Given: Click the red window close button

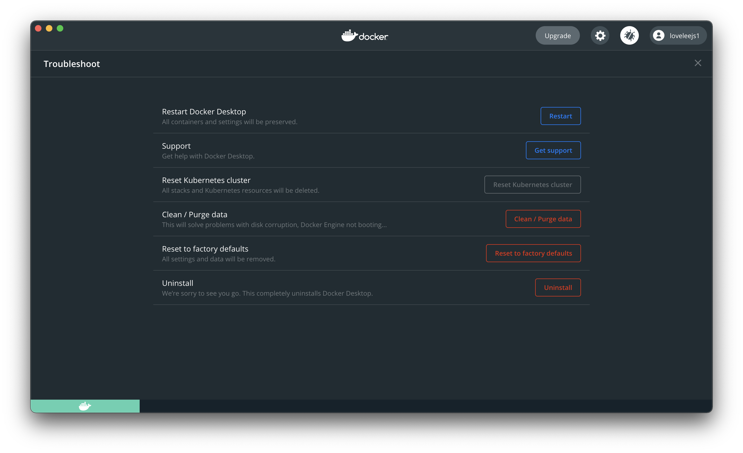Looking at the screenshot, I should point(38,28).
